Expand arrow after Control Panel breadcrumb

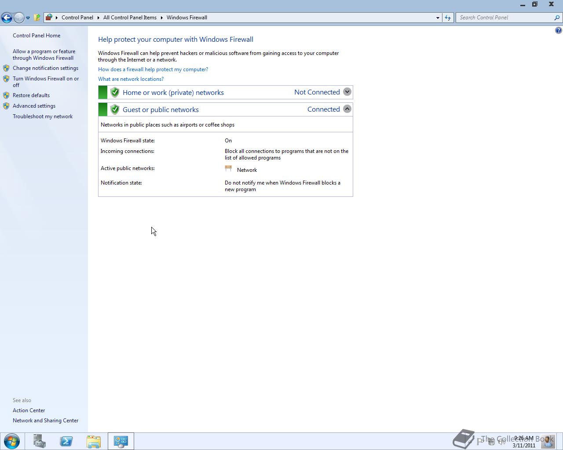pyautogui.click(x=99, y=18)
